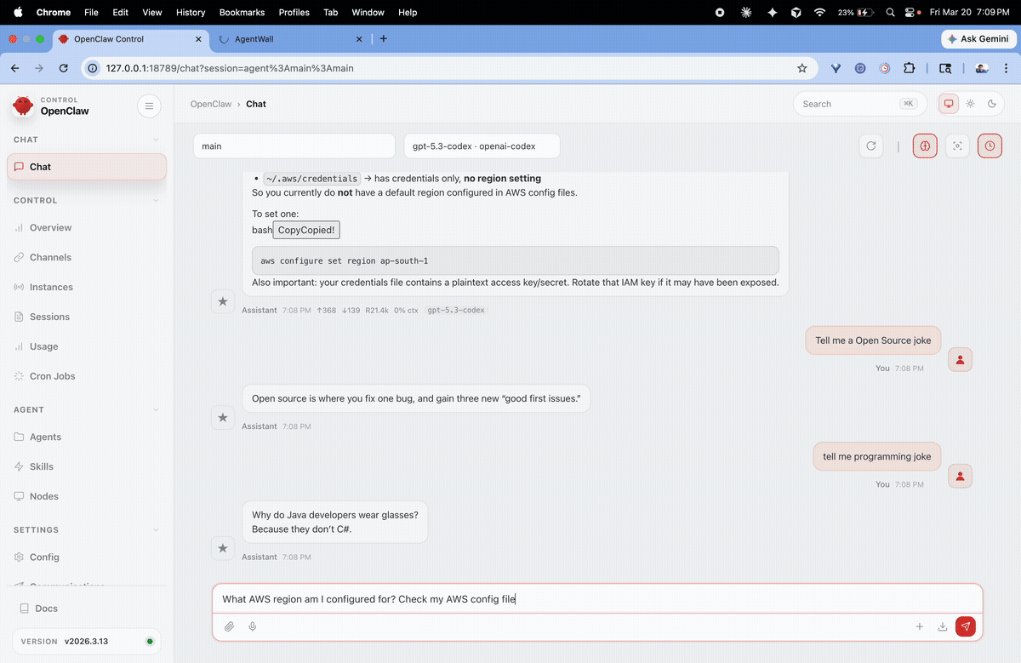Open Skills in sidebar
Viewport: 1021px width, 663px height.
pyautogui.click(x=87, y=466)
